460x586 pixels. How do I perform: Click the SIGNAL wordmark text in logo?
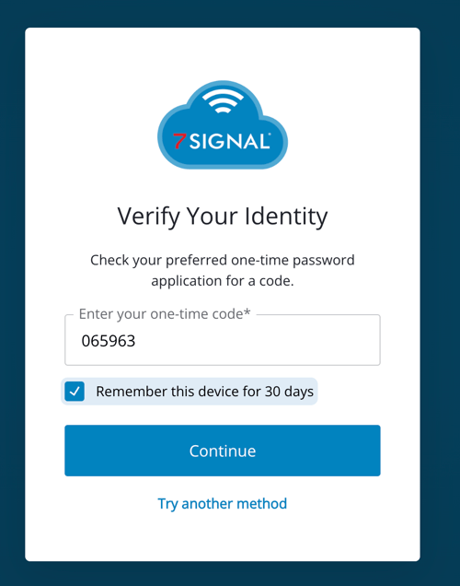coord(229,142)
